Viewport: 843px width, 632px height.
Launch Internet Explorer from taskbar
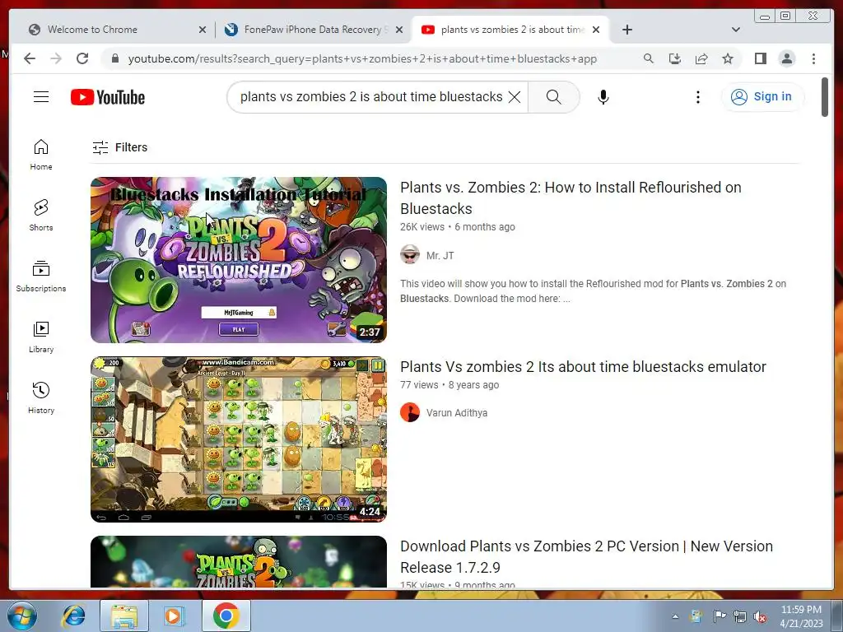(x=73, y=616)
